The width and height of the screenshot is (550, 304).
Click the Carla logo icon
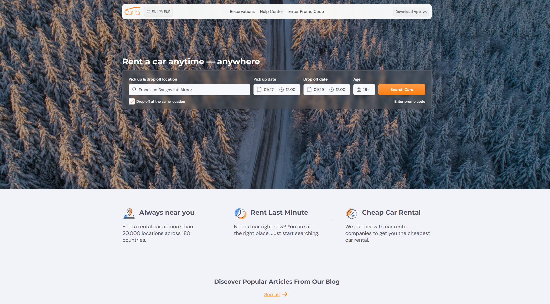[x=132, y=11]
